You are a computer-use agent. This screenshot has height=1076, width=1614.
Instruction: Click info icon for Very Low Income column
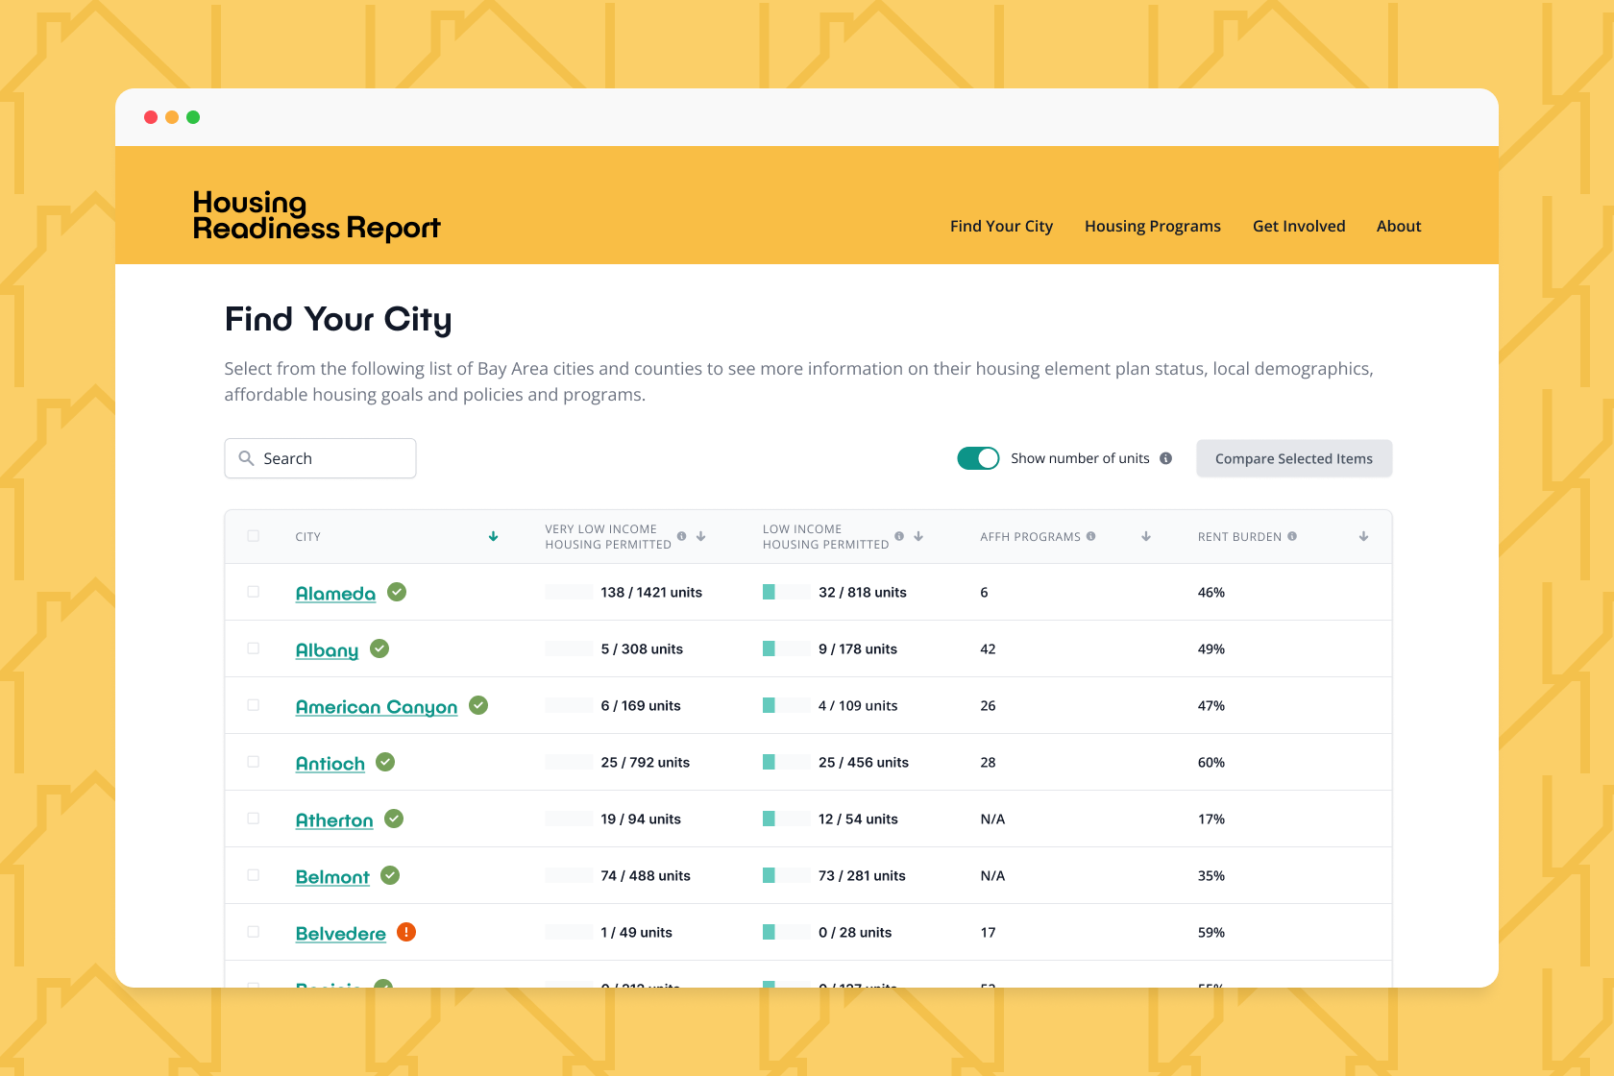(x=681, y=536)
